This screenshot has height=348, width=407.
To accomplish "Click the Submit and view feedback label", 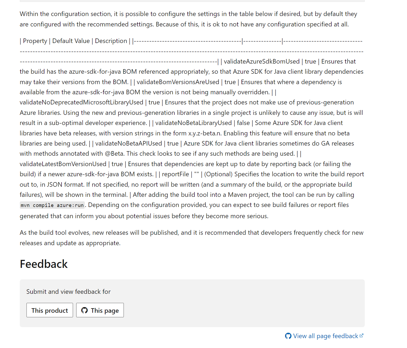I will (x=68, y=292).
